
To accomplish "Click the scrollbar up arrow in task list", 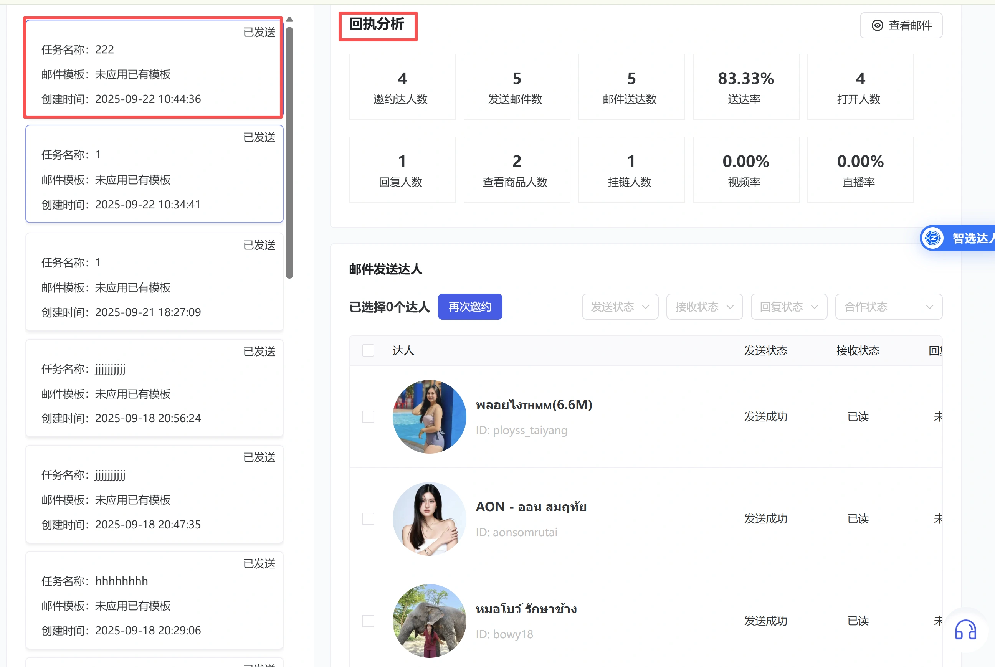I will pyautogui.click(x=289, y=20).
